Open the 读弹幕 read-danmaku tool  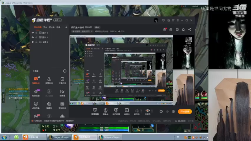click(x=62, y=93)
